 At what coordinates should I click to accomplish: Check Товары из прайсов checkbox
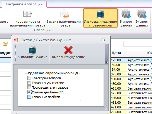pyautogui.click(x=29, y=97)
